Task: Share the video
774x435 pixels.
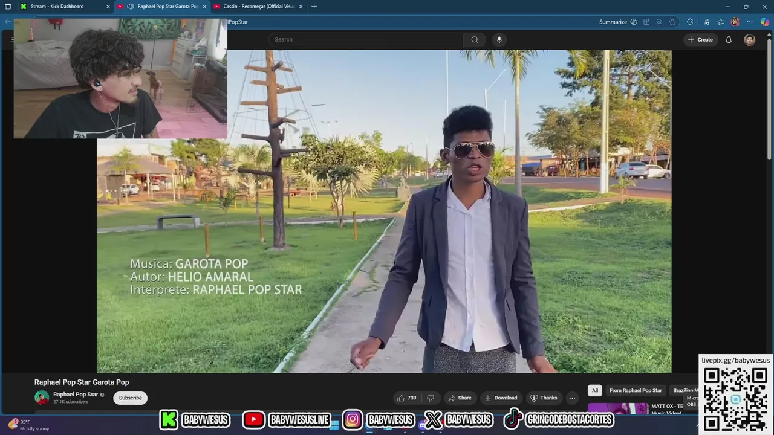Action: point(460,398)
